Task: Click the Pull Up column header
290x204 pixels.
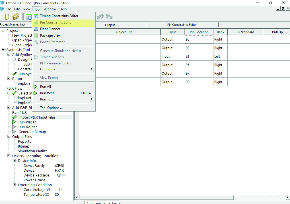Action: click(x=277, y=32)
